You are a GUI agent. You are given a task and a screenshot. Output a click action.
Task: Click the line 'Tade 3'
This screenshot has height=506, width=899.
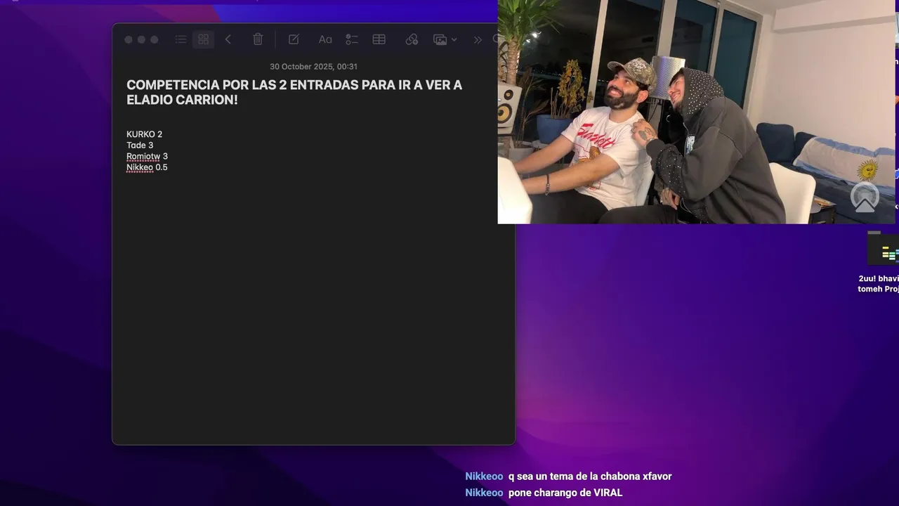click(x=140, y=145)
